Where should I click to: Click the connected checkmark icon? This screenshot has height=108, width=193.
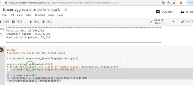click(151, 22)
